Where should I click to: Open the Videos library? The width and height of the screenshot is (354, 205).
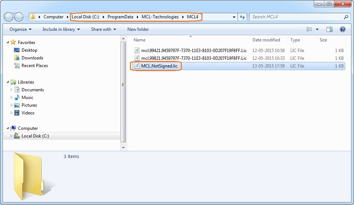tap(28, 113)
